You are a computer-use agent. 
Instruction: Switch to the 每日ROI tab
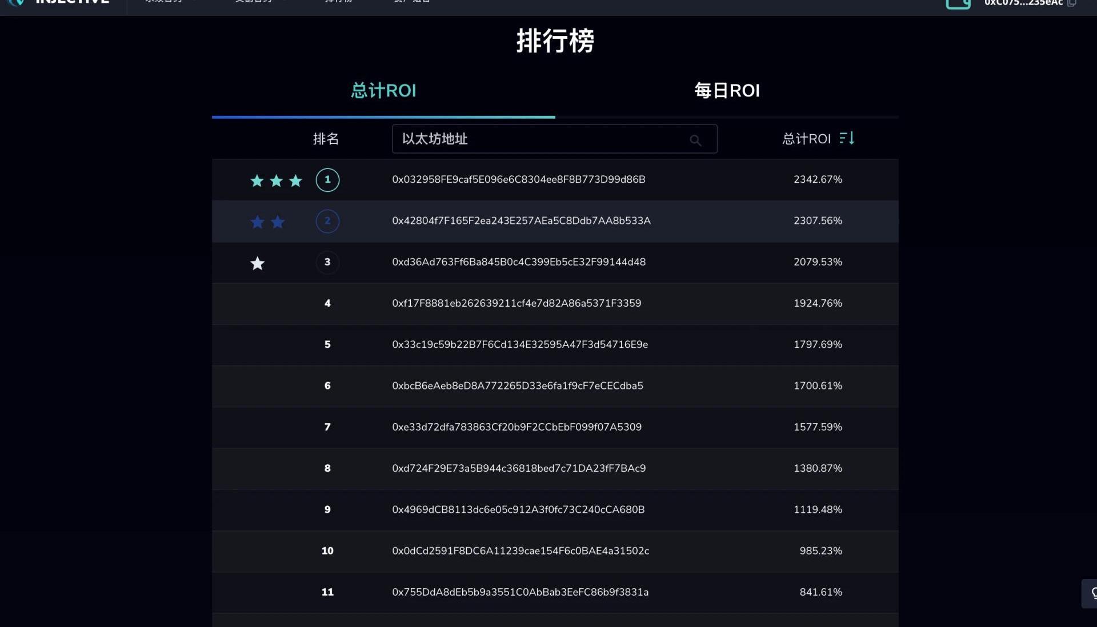tap(727, 91)
